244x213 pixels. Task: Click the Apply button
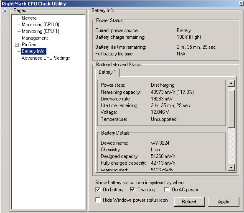click(224, 202)
